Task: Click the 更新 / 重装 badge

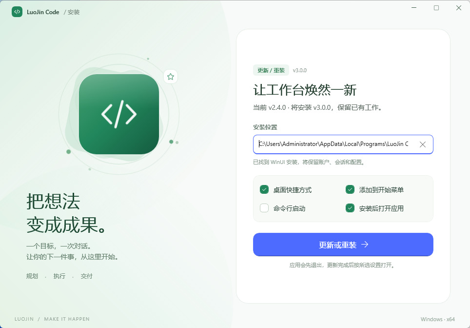Action: pyautogui.click(x=271, y=70)
